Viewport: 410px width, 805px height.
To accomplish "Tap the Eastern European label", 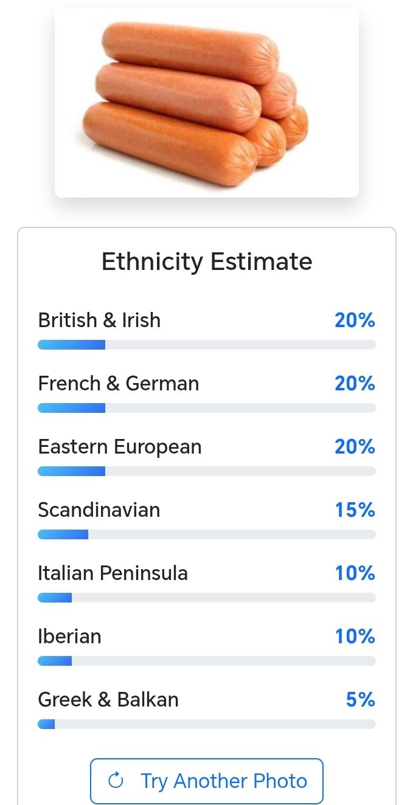I will (x=119, y=447).
